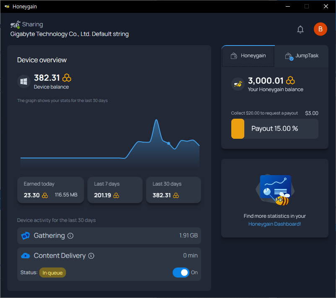Viewport: 336px width, 298px height.
Task: Click 'Device balance' label
Action: (52, 87)
